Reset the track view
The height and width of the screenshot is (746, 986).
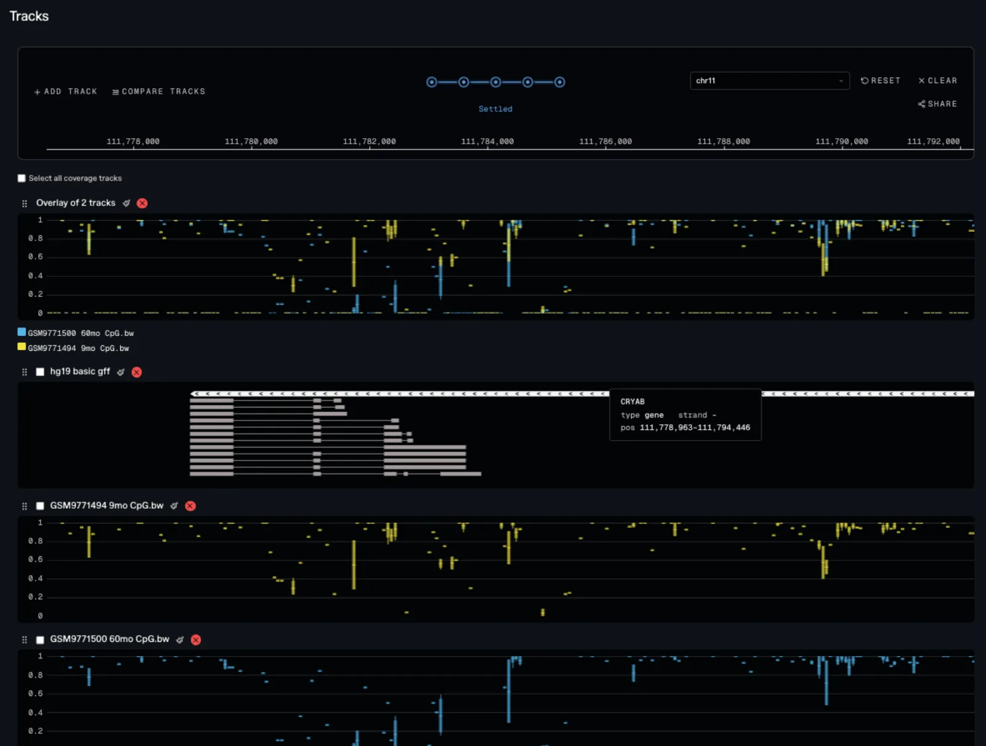click(881, 81)
